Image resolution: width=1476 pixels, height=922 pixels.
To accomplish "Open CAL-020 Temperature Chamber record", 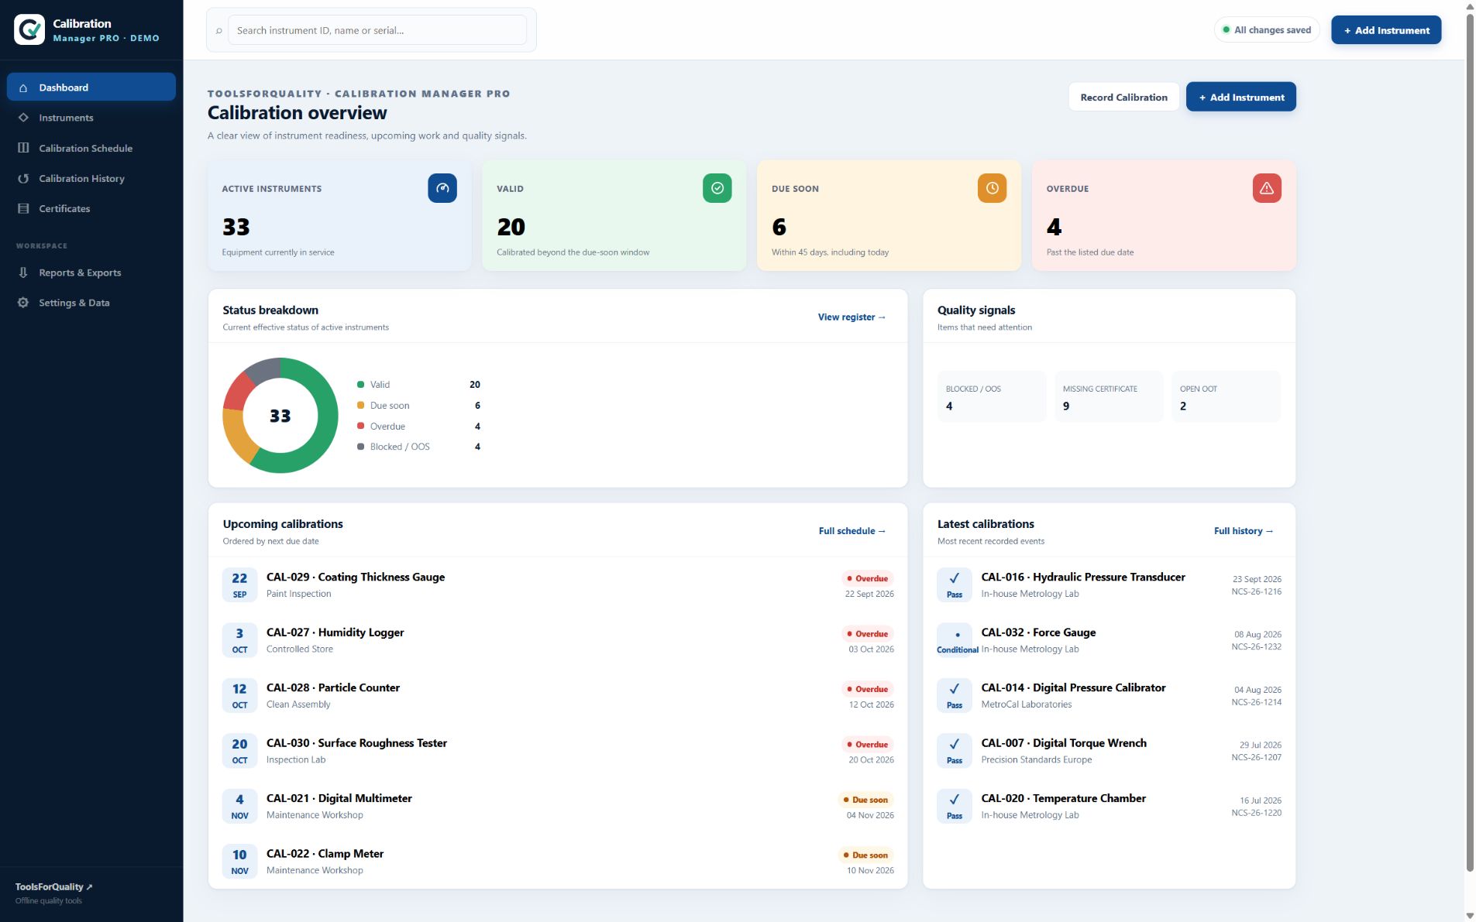I will [1109, 806].
